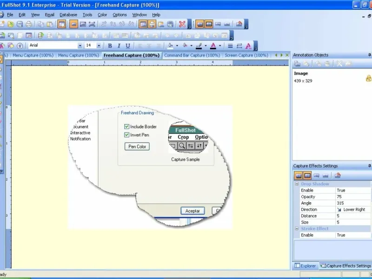The height and width of the screenshot is (279, 372).
Task: Click the X delete icon in Annotation Objects toolbar
Action: (x=339, y=63)
